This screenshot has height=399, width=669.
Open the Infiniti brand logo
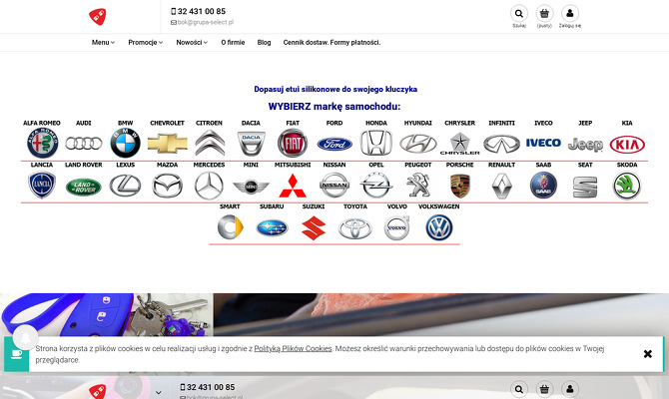click(x=501, y=144)
